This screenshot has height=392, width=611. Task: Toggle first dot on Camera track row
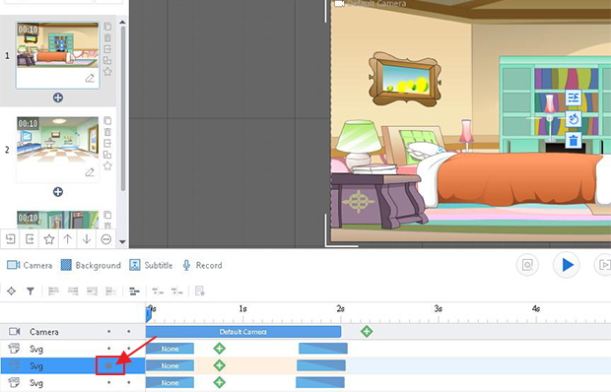tap(109, 332)
